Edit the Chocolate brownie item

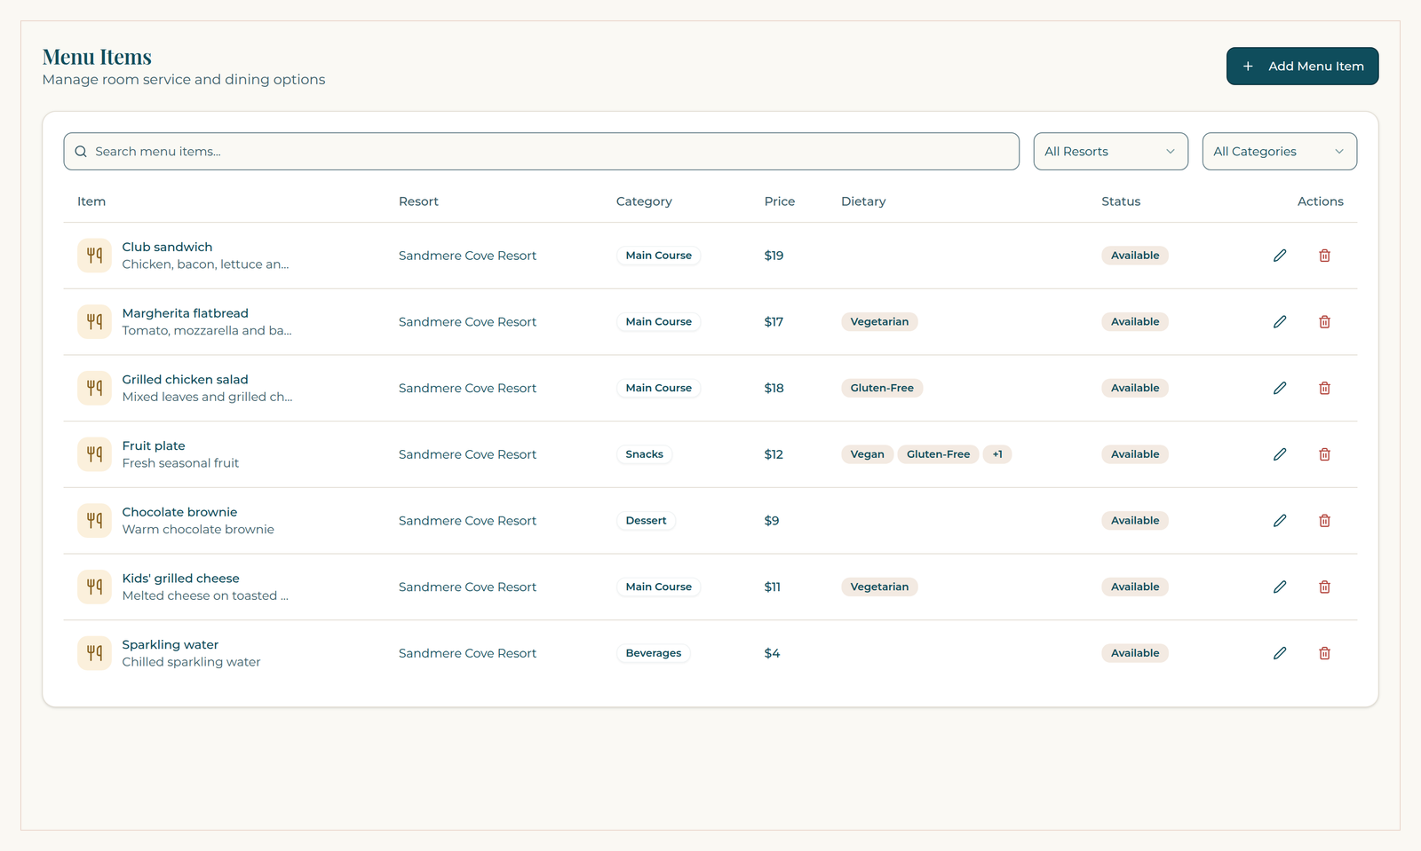(1280, 521)
